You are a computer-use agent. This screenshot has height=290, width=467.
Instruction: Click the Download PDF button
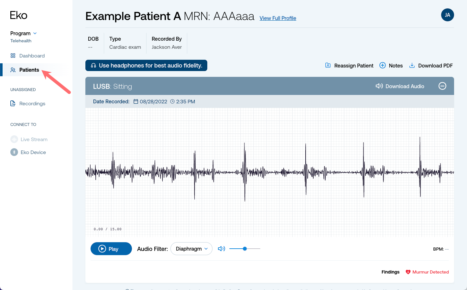click(x=431, y=66)
